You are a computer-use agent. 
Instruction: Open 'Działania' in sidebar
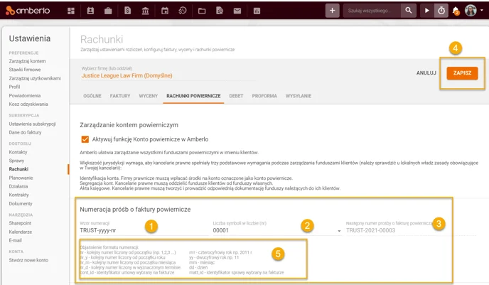point(18,186)
